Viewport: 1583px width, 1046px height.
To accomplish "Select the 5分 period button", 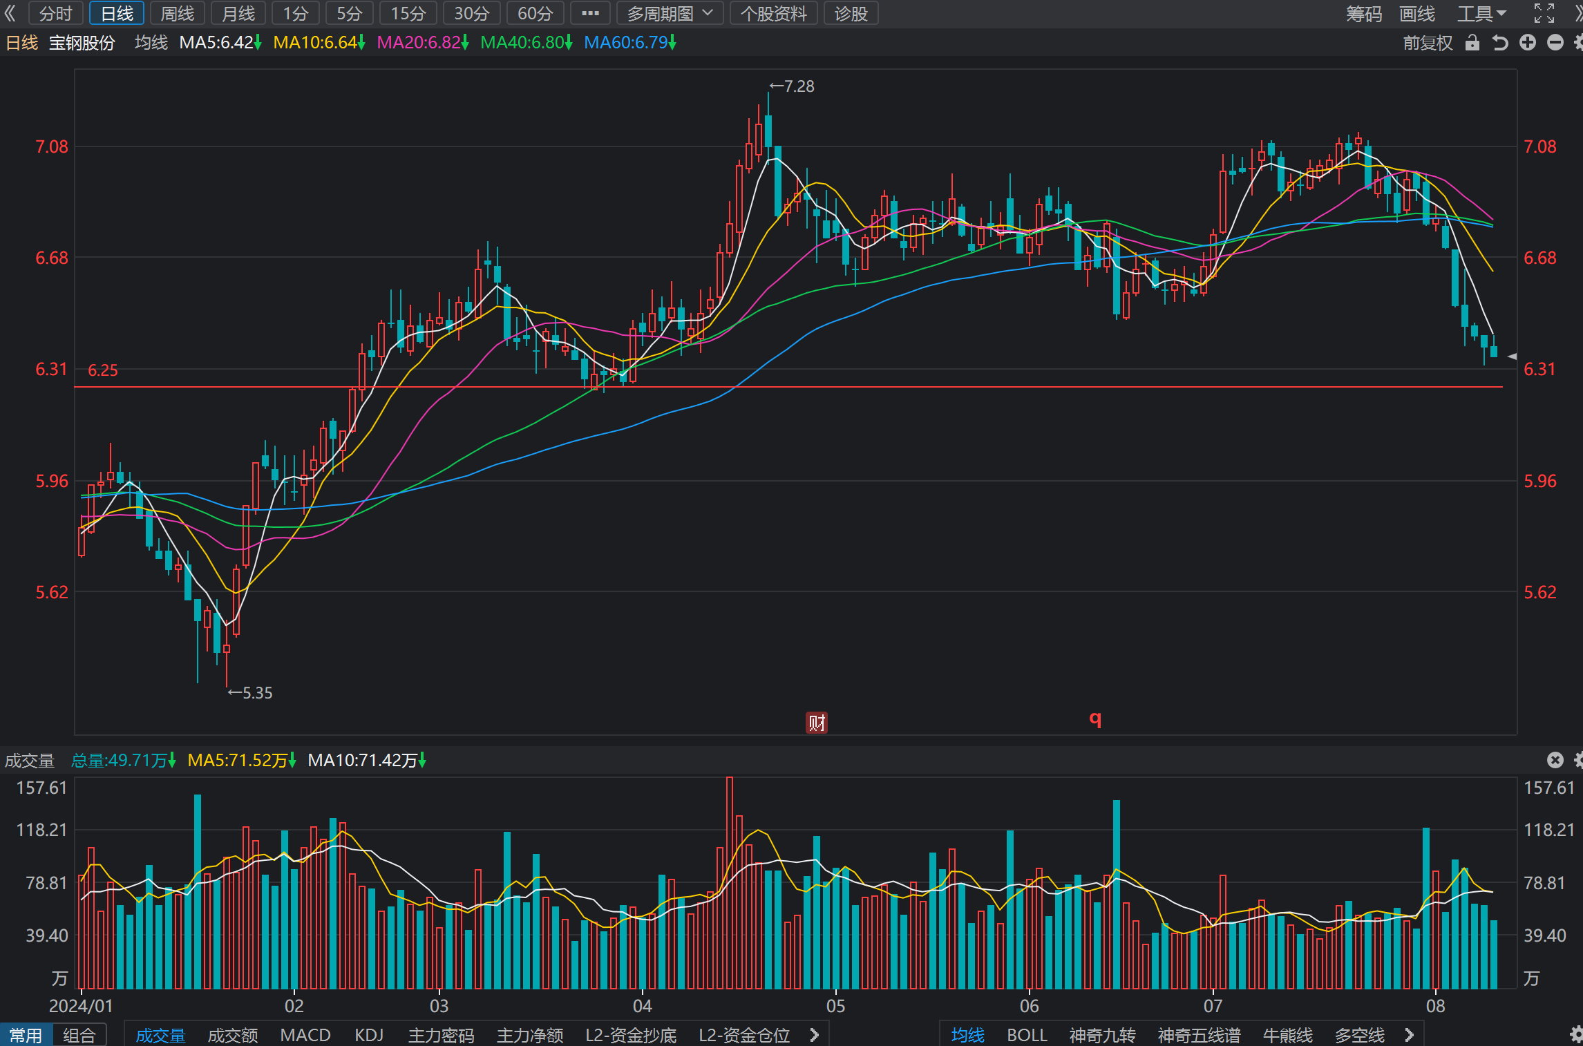I will (350, 13).
